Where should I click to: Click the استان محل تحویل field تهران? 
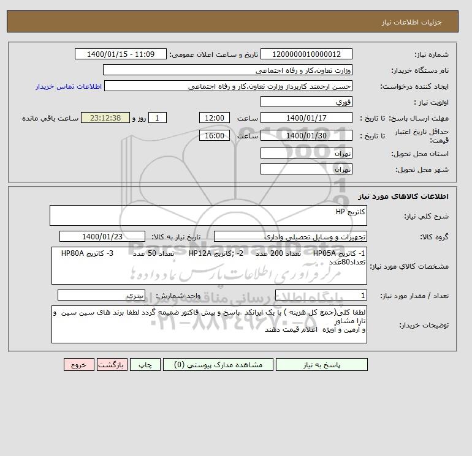tap(306, 153)
